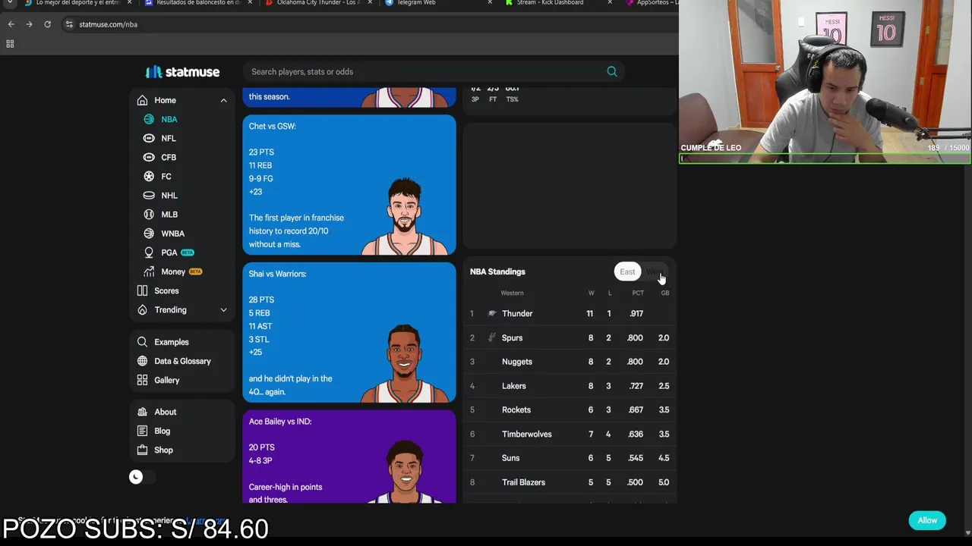This screenshot has width=972, height=546.
Task: Open the NFL section in sidebar
Action: [x=168, y=138]
